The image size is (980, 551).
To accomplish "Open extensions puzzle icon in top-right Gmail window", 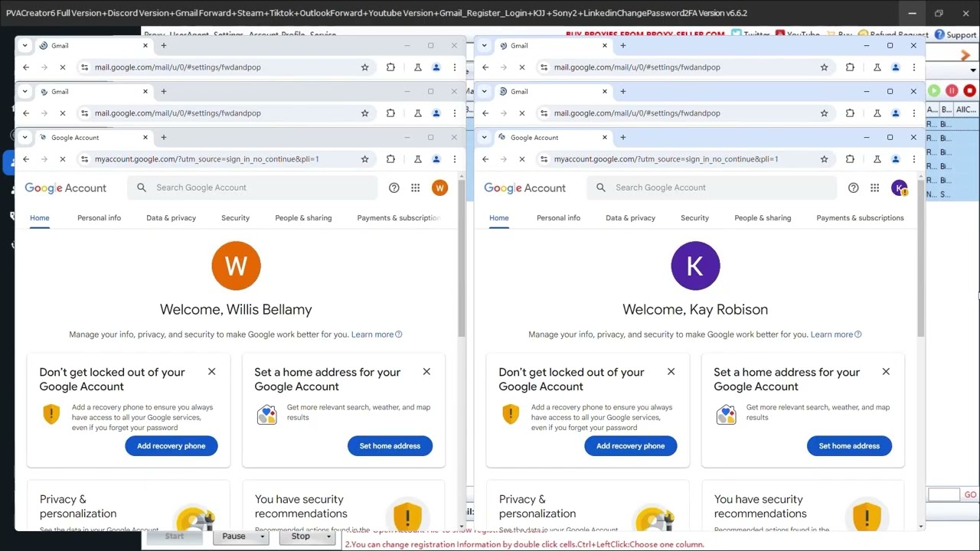I will point(850,67).
